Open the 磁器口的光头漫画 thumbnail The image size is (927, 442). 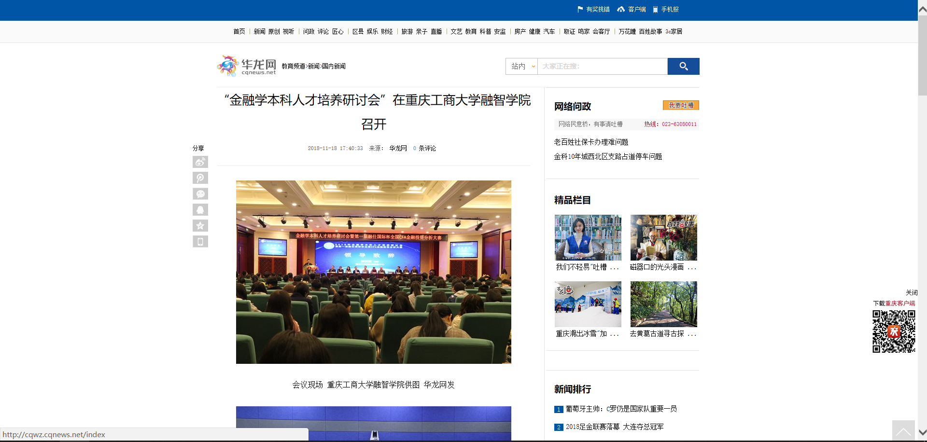(x=663, y=238)
